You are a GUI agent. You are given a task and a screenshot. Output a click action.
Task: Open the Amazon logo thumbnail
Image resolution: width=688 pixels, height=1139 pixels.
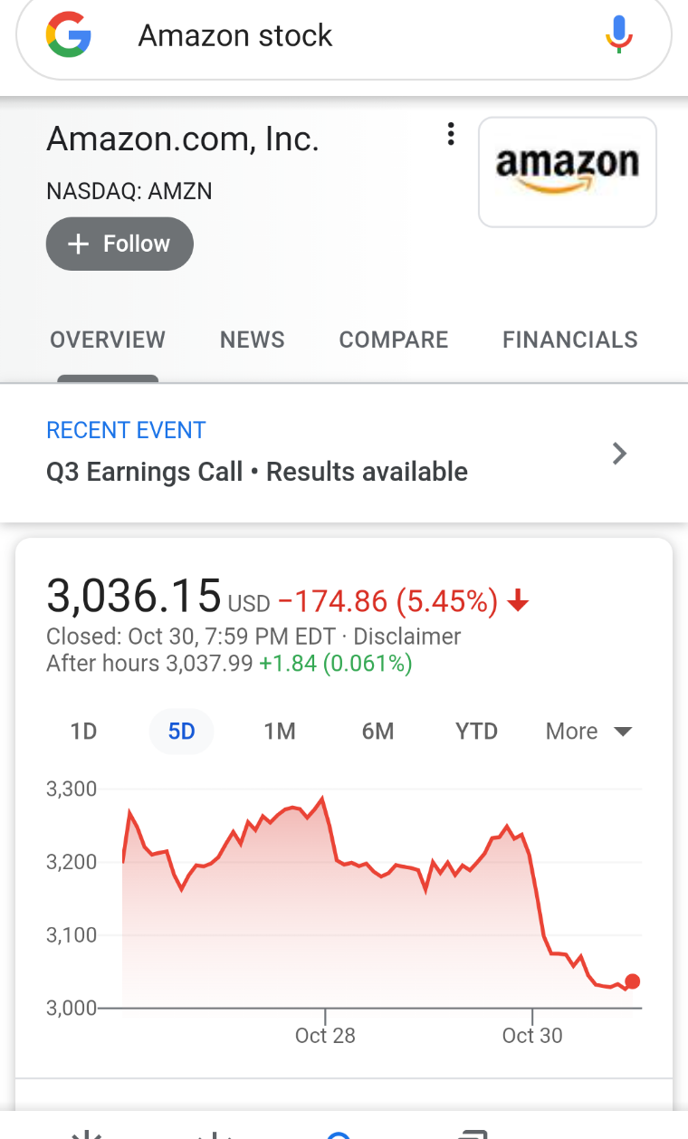click(567, 172)
